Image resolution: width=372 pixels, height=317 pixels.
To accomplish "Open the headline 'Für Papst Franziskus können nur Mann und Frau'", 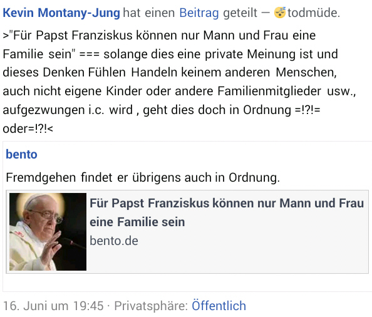I will pos(227,204).
